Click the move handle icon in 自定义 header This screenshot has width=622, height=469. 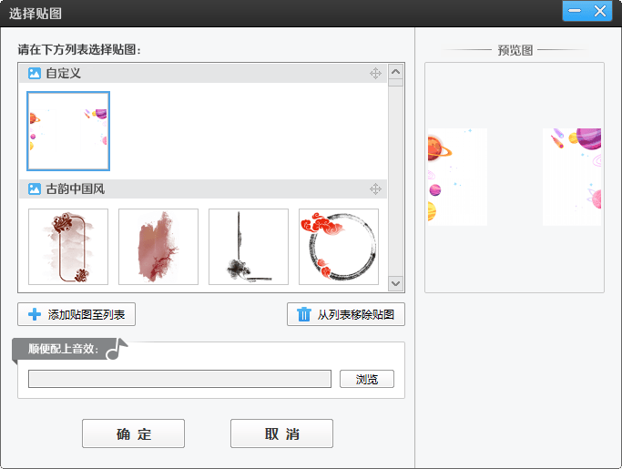(375, 74)
